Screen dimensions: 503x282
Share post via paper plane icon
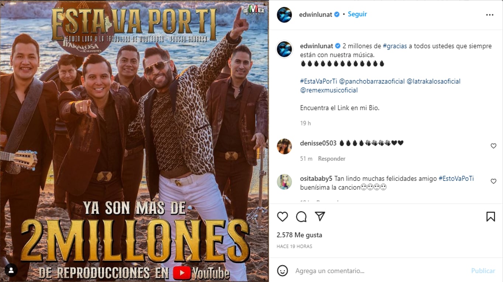pos(320,217)
